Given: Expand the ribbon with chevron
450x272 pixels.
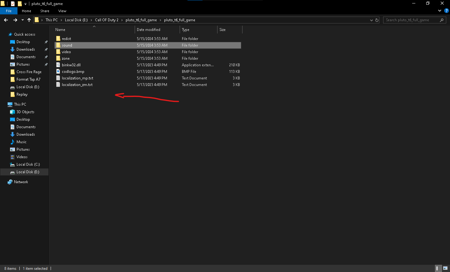Looking at the screenshot, I should (x=440, y=11).
